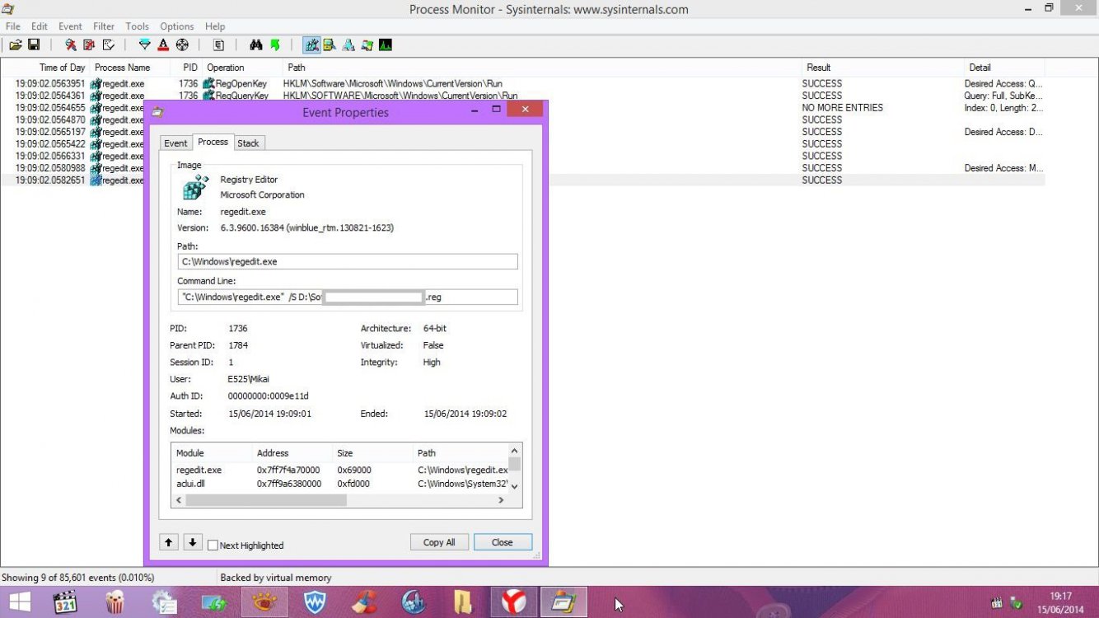This screenshot has height=618, width=1099.
Task: Switch to the Event tab in Event Properties
Action: click(x=175, y=143)
